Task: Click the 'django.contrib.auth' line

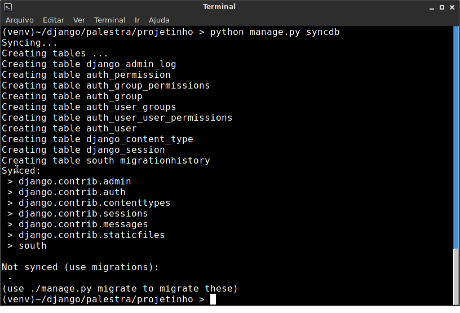Action: [x=67, y=192]
